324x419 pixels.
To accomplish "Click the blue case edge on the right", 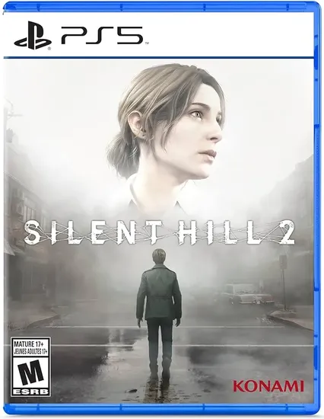I will (317, 209).
